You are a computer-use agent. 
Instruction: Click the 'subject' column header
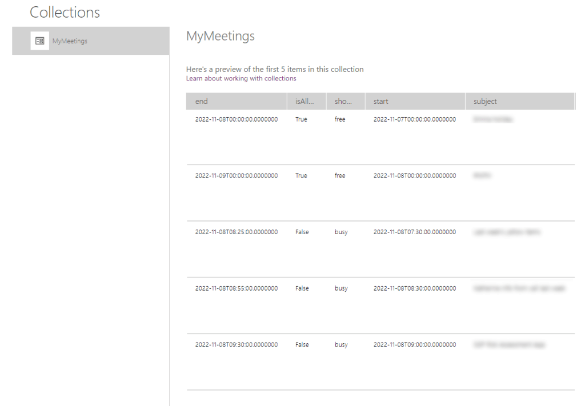pos(484,101)
